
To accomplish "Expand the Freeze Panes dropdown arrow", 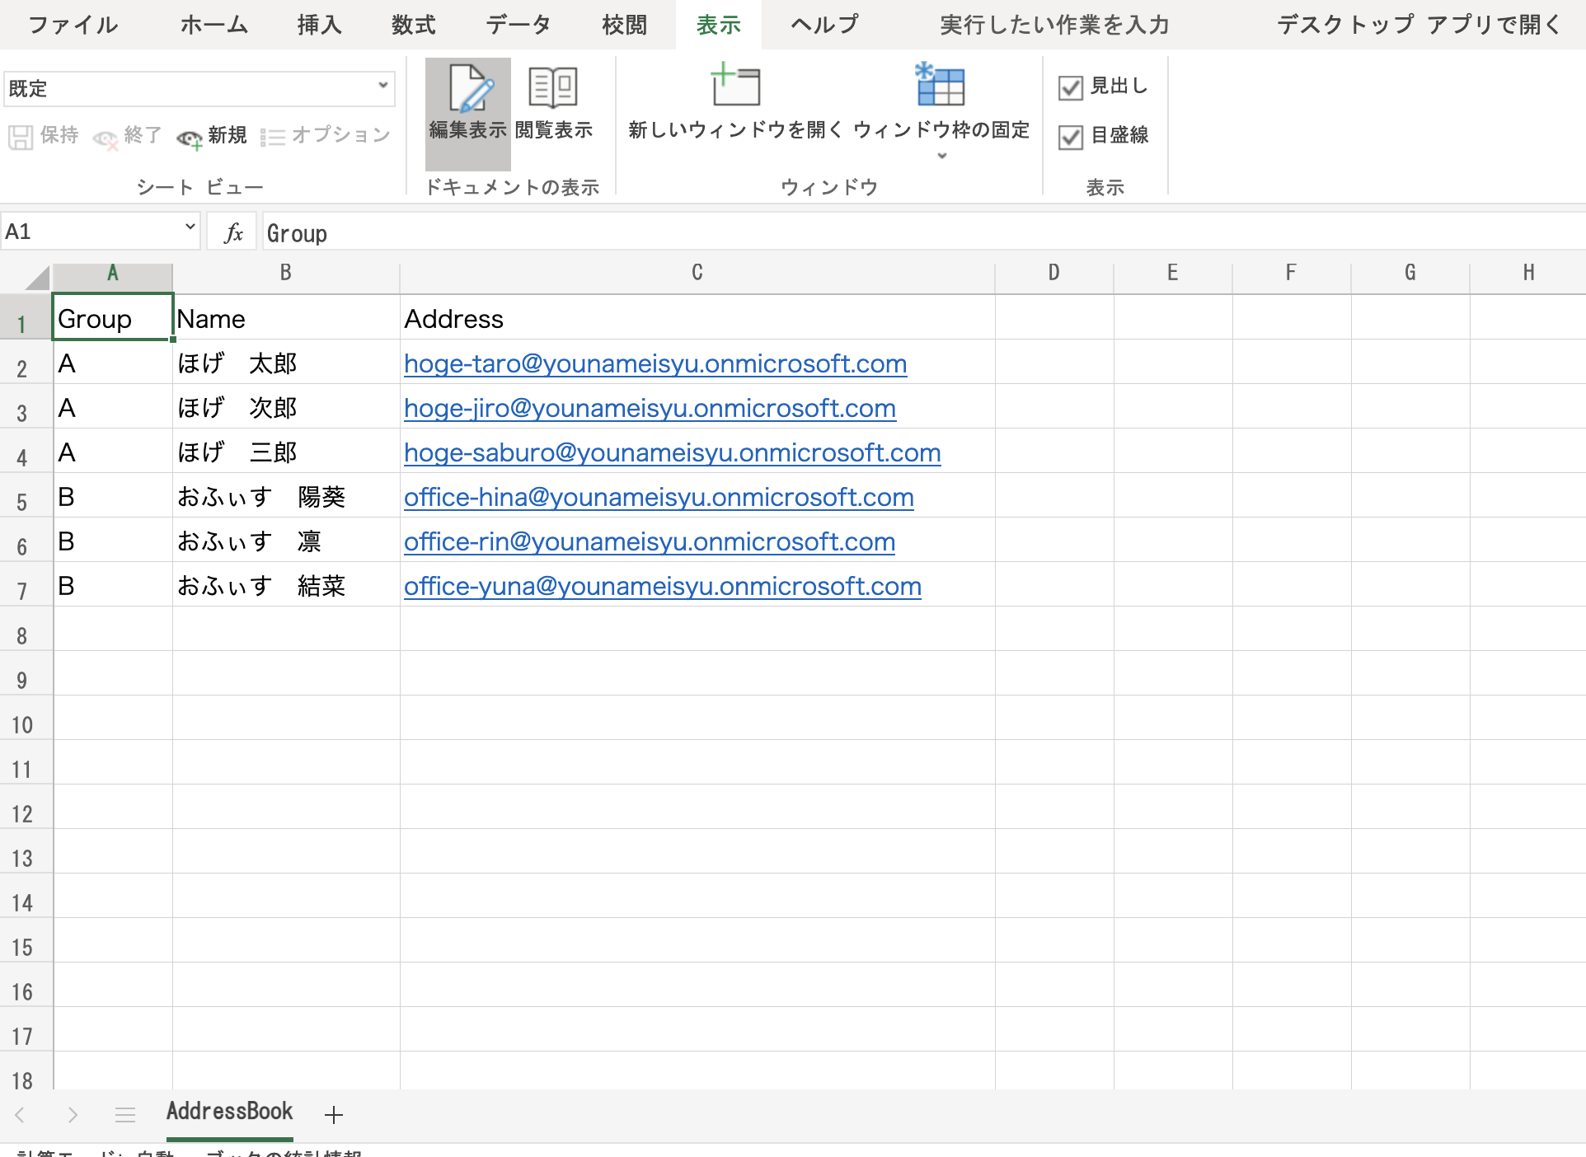I will pyautogui.click(x=941, y=157).
